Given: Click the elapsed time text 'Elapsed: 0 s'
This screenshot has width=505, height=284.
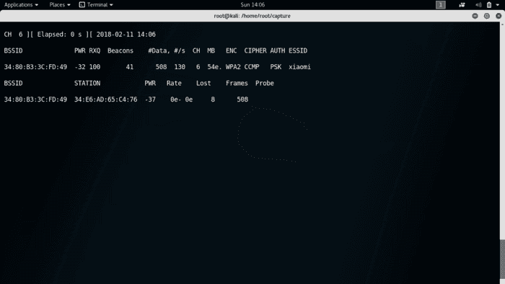Looking at the screenshot, I should pos(59,35).
